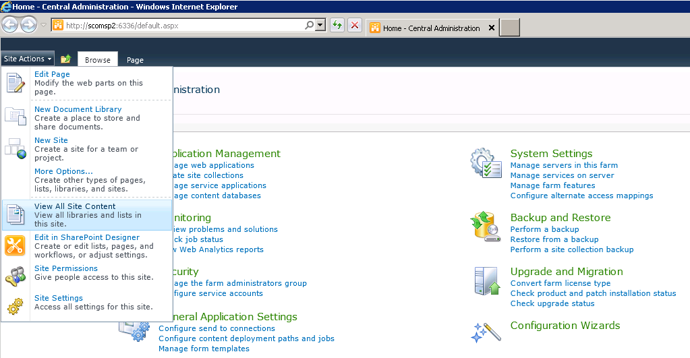Screen dimensions: 690x358
Task: Open a new blank browser tab
Action: (x=510, y=27)
